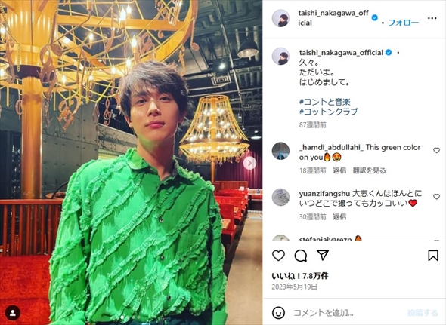Share post using paper plane icon
The height and width of the screenshot is (325, 446).
point(323,255)
